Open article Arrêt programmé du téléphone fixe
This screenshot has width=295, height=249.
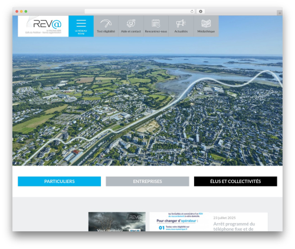point(234,227)
